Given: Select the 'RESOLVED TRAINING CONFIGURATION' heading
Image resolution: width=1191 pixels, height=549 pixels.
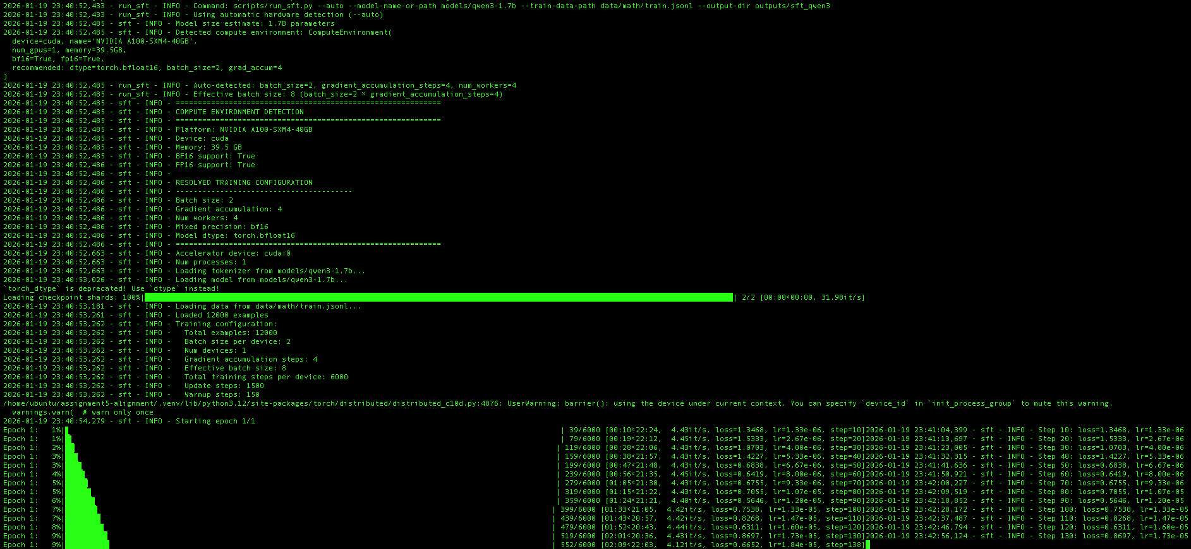Looking at the screenshot, I should (244, 182).
